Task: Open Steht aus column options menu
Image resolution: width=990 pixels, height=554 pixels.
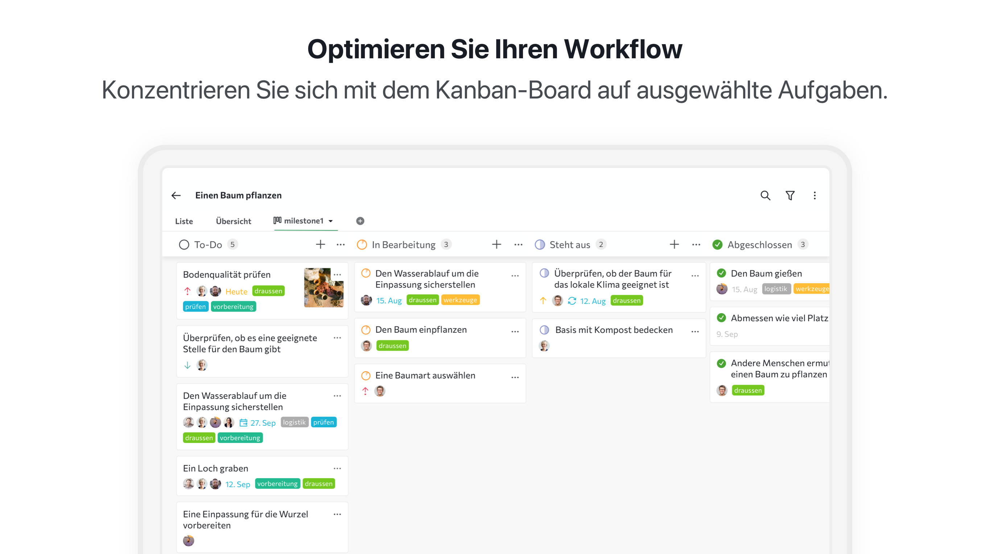Action: 696,244
